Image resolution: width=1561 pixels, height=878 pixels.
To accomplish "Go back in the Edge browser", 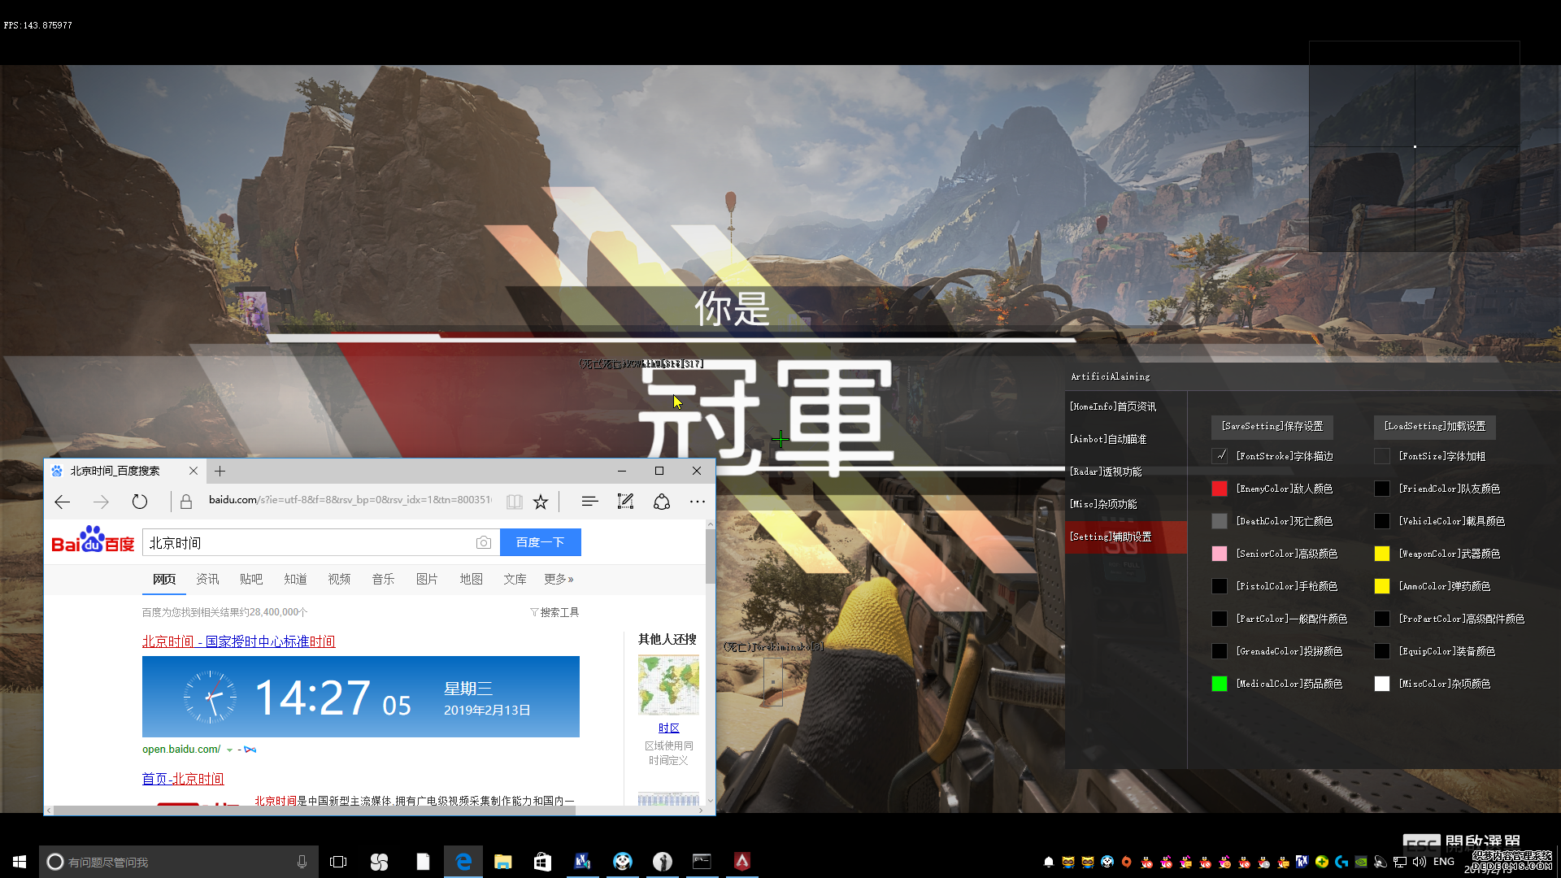I will click(x=63, y=502).
